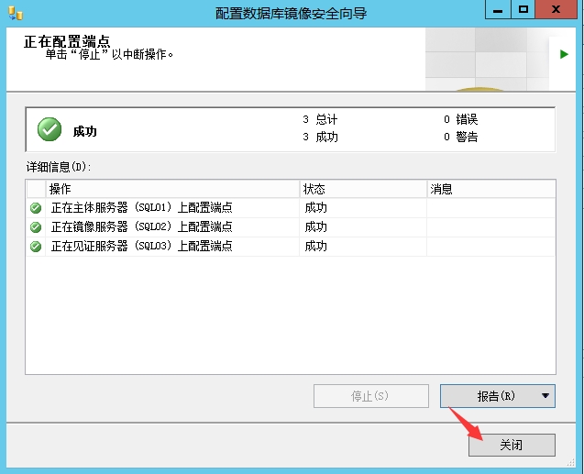Screen dimensions: 584x474
Task: Click the 3 成功 summary count
Action: click(x=320, y=137)
